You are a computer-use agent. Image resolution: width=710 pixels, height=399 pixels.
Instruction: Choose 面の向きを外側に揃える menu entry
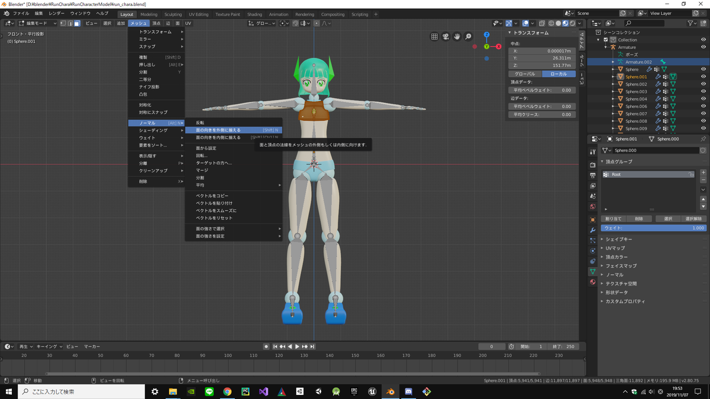218,130
